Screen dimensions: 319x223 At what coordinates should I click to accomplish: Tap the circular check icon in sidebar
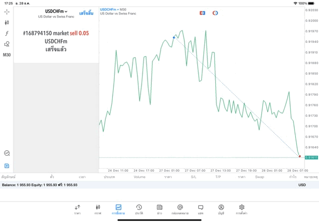point(7,154)
